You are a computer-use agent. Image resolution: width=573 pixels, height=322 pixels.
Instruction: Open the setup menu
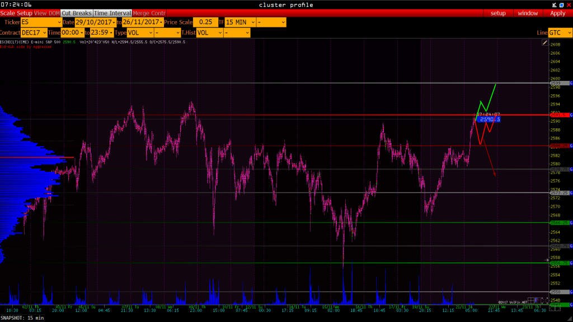pos(498,13)
